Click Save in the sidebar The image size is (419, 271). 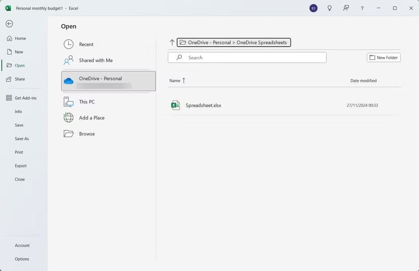click(19, 125)
